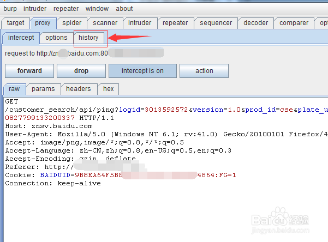Open the repeater menu in menu bar

[x=66, y=9]
